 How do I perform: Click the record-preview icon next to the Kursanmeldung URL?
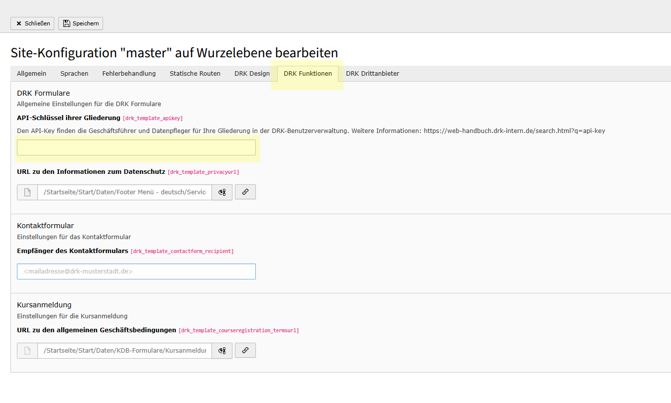(x=222, y=350)
